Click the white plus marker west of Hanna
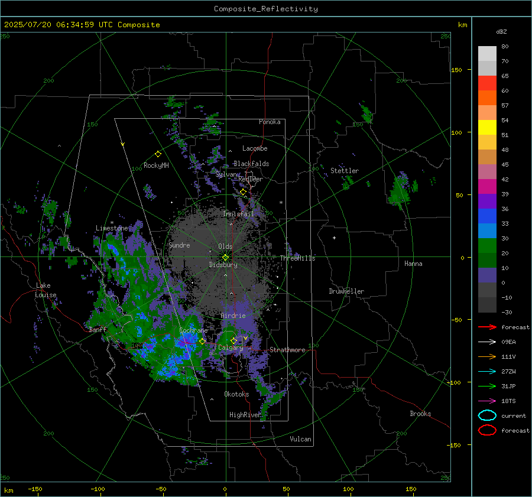Viewport: 532px width, 497px height. [x=334, y=238]
